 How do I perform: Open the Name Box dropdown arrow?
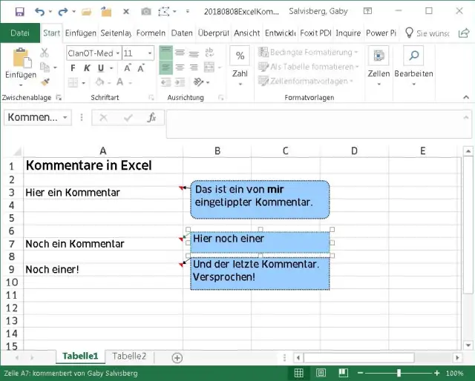(x=65, y=118)
